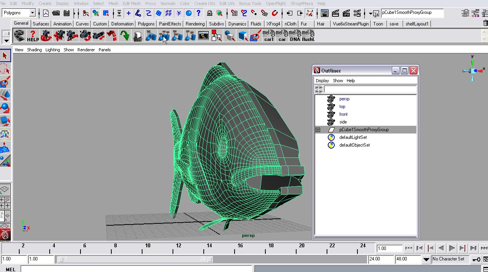Activate the Soft Modification tool

pos(5,147)
